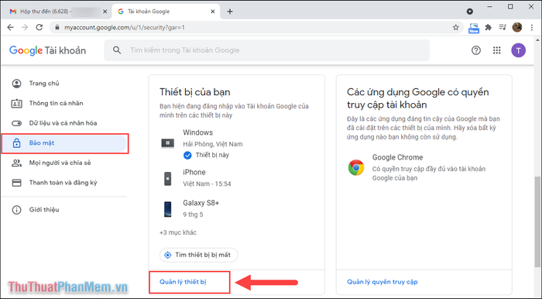This screenshot has height=299, width=542.
Task: Select the Windows device entry
Action: [x=202, y=143]
